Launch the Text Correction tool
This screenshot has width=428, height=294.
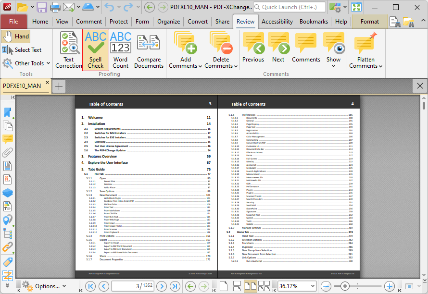(69, 50)
